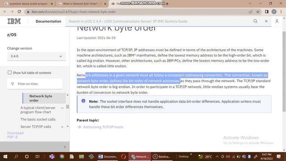Click the lock icon in address bar
Screen dimensions: 286x161
tap(28, 12)
